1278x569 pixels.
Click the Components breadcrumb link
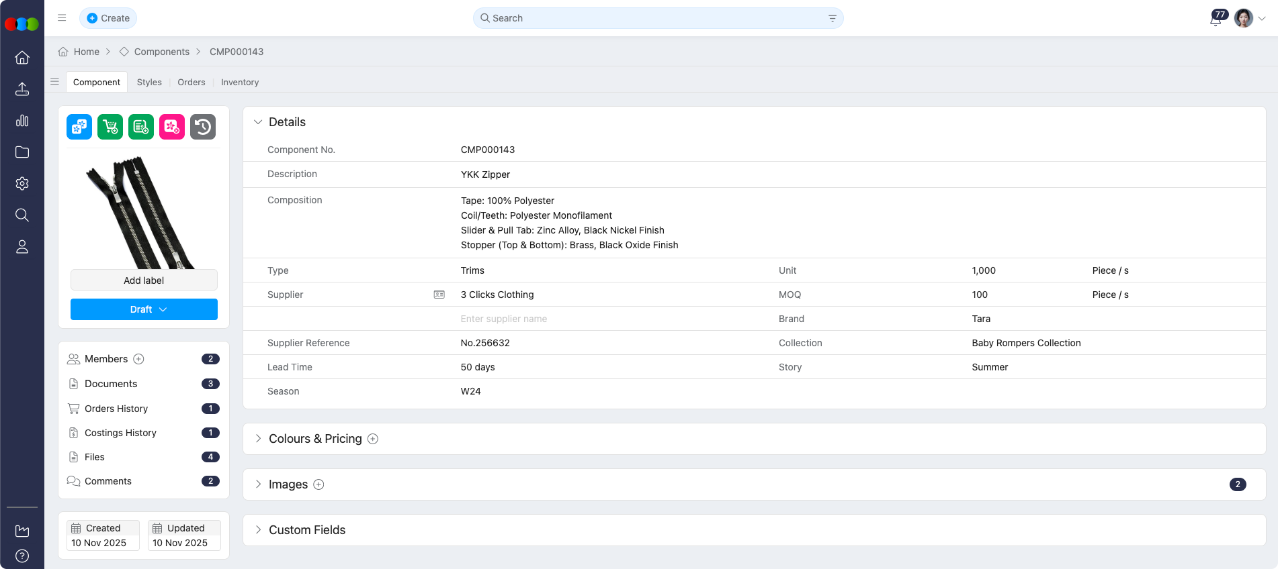(x=161, y=52)
